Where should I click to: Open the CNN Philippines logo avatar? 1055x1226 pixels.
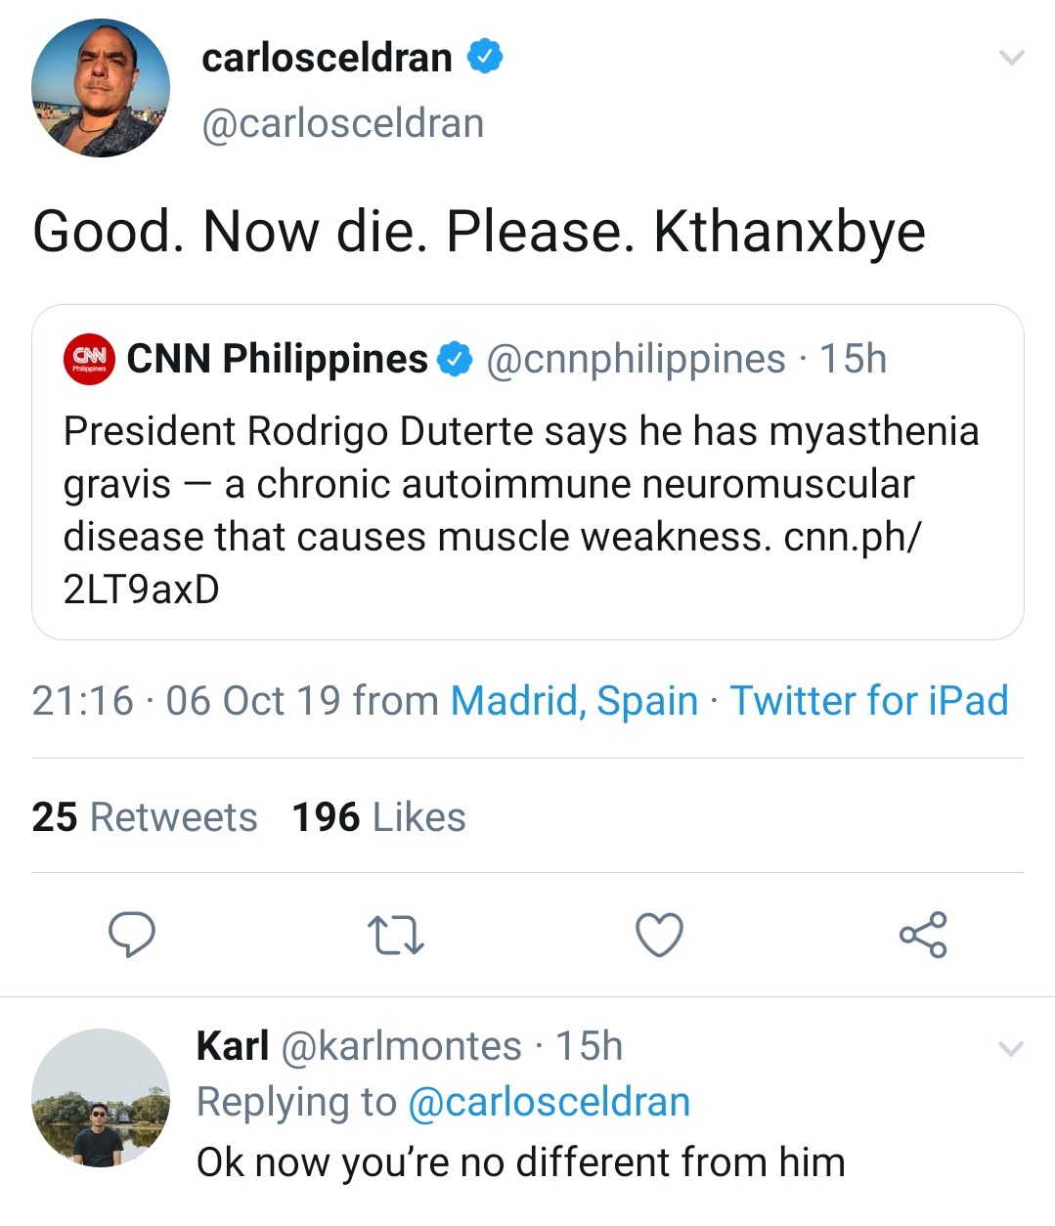[89, 359]
